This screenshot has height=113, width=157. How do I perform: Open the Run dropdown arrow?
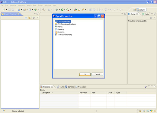click(x=65, y=10)
